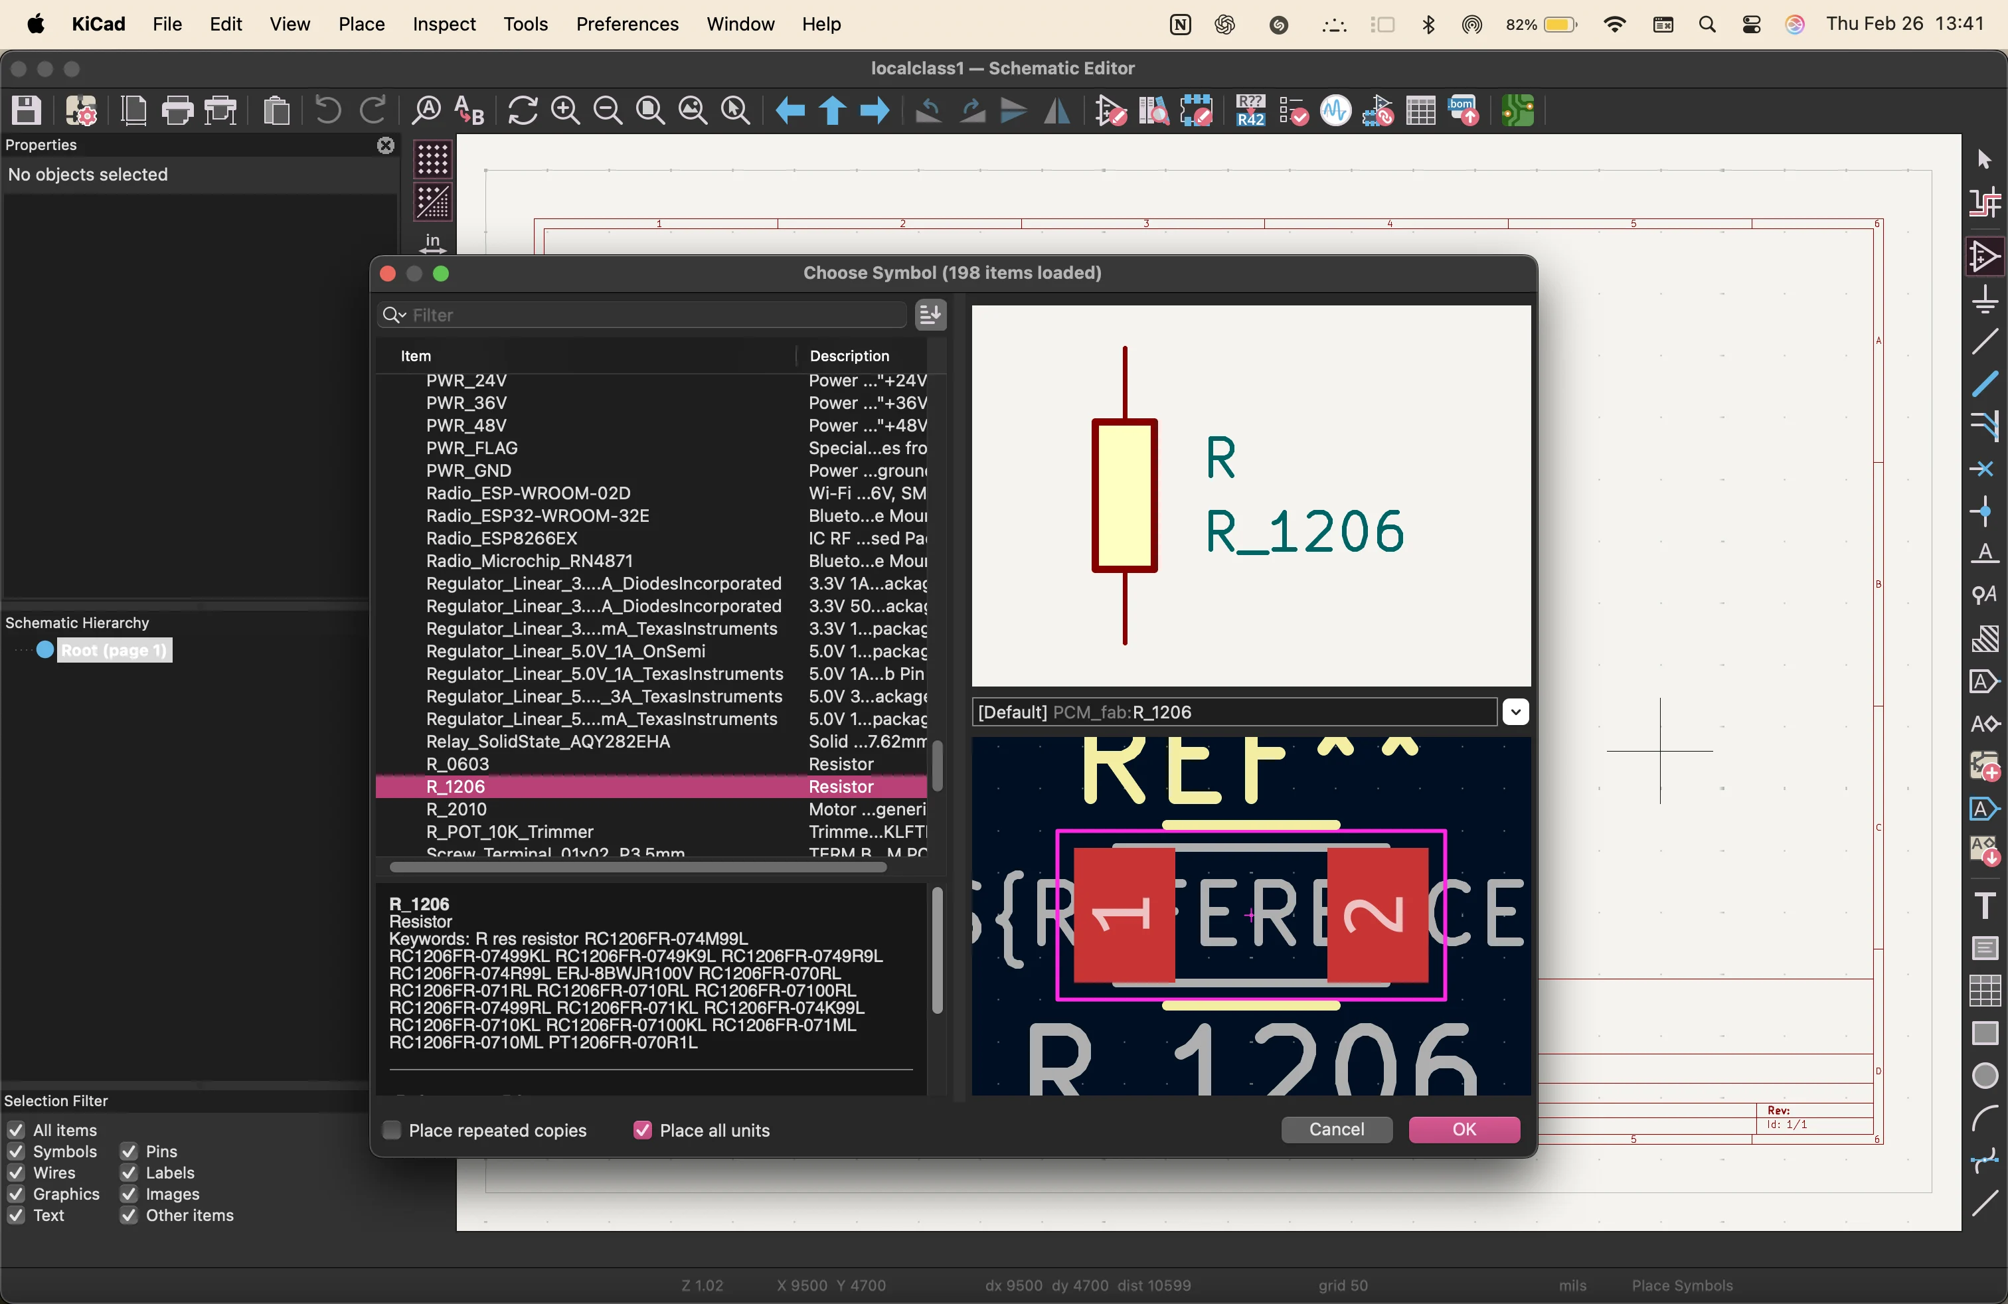The image size is (2008, 1304).
Task: Open the Inspect menu
Action: (444, 24)
